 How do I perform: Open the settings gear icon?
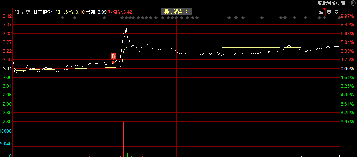point(354,3)
